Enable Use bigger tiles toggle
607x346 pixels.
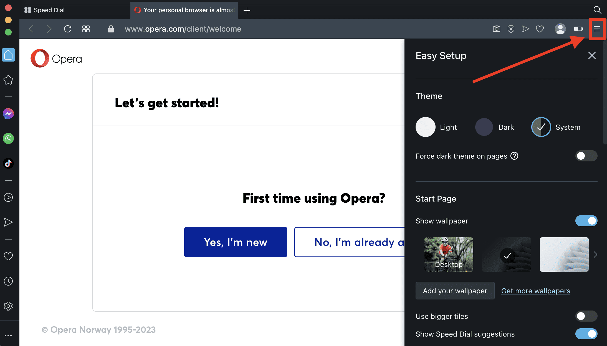pos(586,316)
